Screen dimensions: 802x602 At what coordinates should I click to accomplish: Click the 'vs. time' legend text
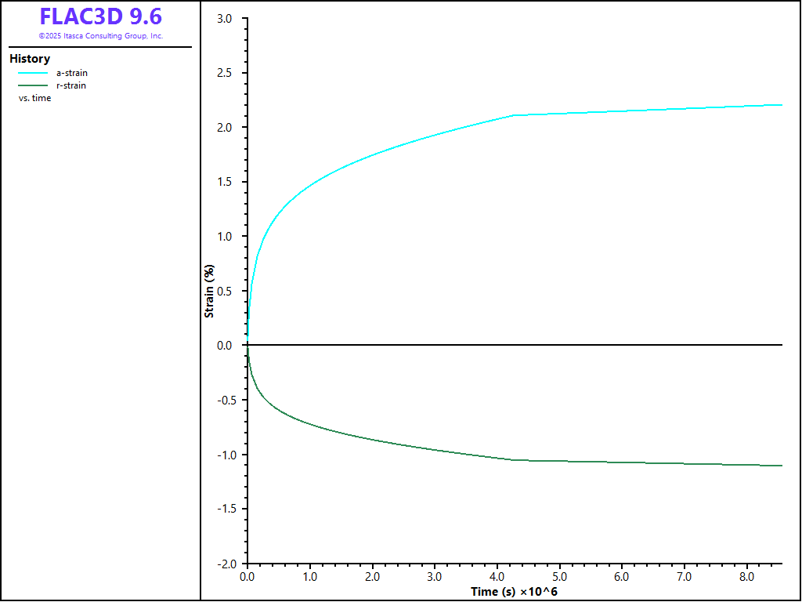point(34,98)
